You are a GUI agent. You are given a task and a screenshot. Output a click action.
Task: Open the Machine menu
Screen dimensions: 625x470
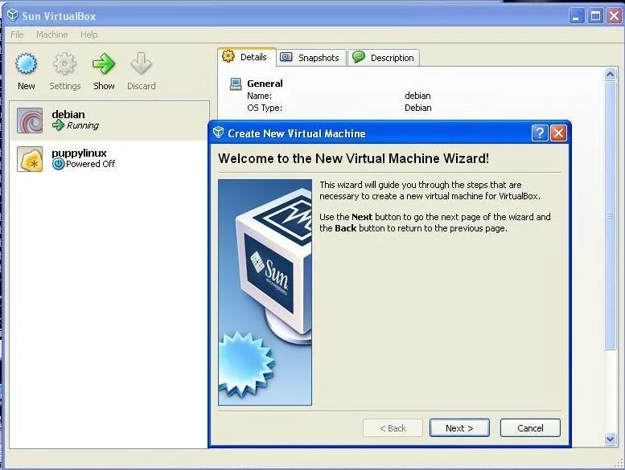tap(51, 35)
